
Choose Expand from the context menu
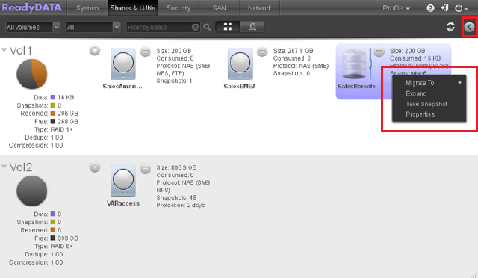[429, 93]
